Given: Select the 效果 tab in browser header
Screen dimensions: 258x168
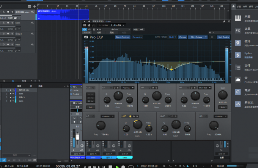Looking at the screenshot, I should point(245,6).
